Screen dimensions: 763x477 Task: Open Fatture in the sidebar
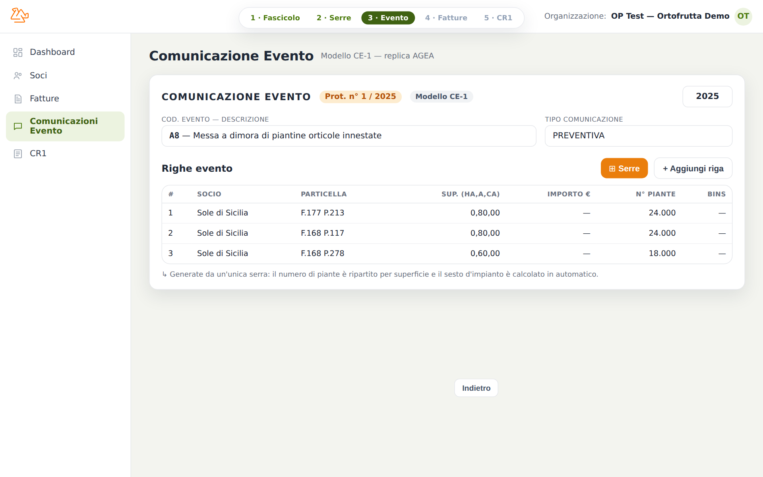[65, 99]
